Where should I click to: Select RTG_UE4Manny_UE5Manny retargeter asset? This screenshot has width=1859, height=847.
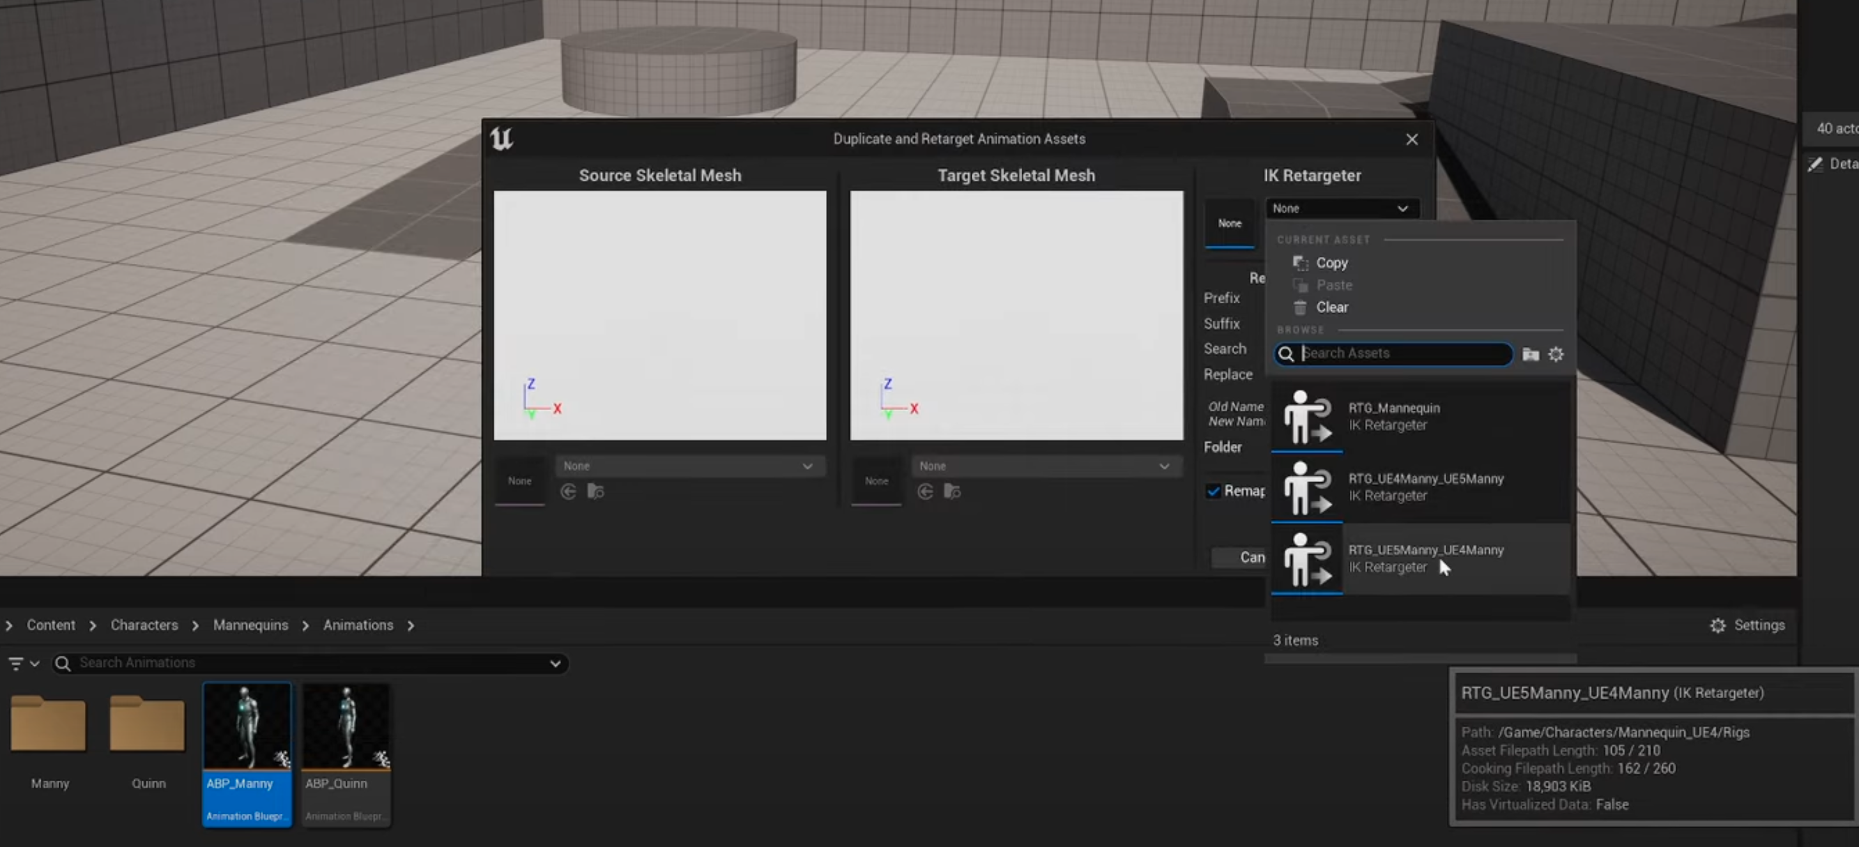coord(1425,487)
